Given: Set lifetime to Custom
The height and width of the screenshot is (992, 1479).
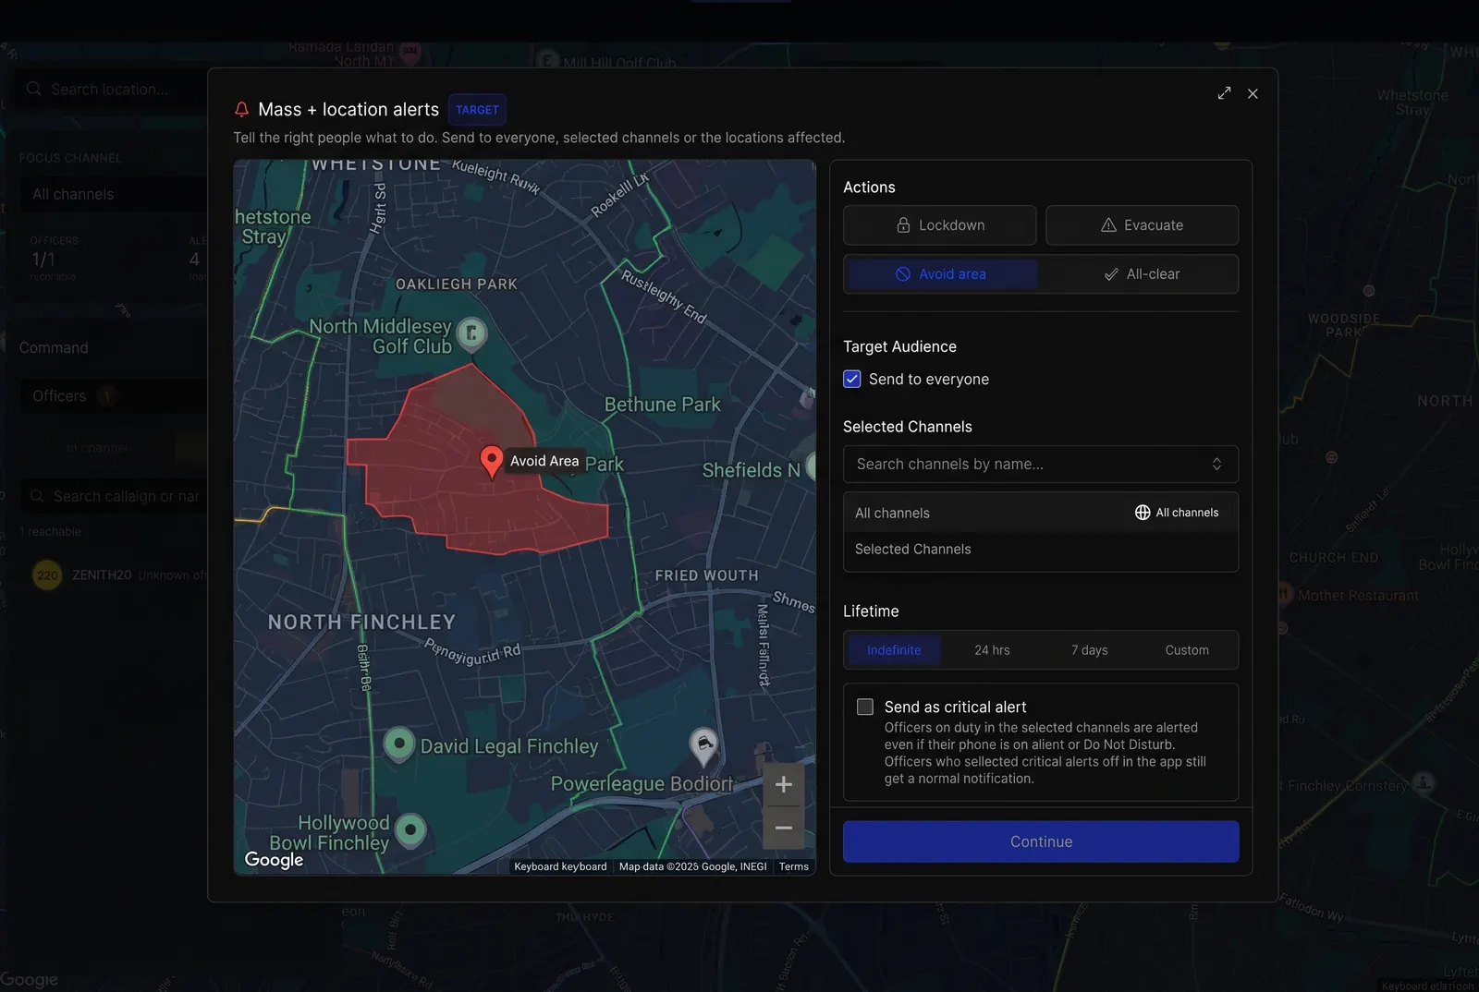Looking at the screenshot, I should coord(1187,650).
